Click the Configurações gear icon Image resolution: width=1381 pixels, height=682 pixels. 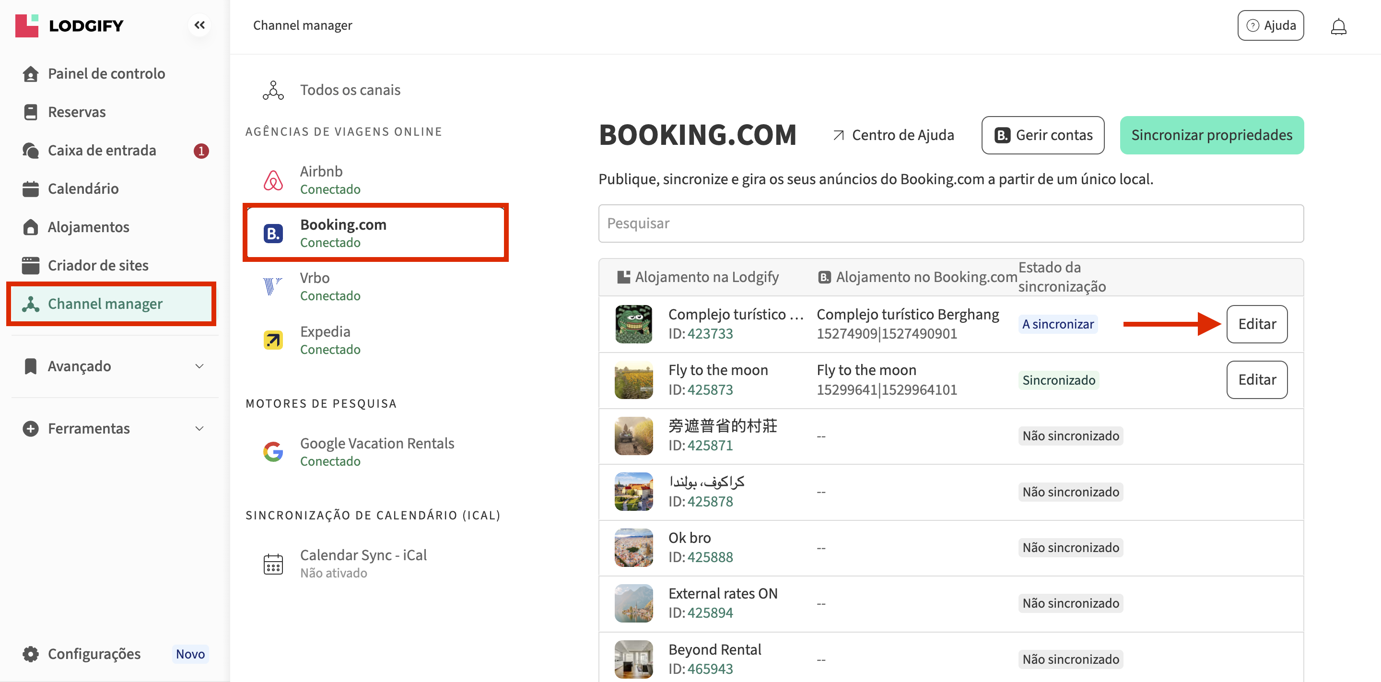click(31, 654)
